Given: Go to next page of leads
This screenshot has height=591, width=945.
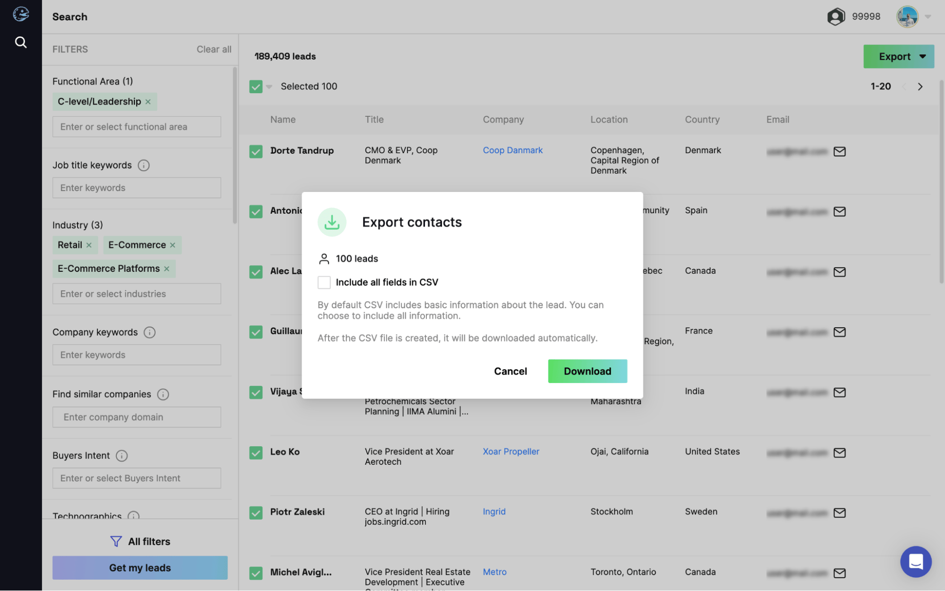Looking at the screenshot, I should (x=919, y=87).
